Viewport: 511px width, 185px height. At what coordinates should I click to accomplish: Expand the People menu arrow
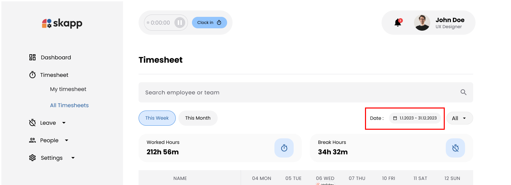coord(67,141)
